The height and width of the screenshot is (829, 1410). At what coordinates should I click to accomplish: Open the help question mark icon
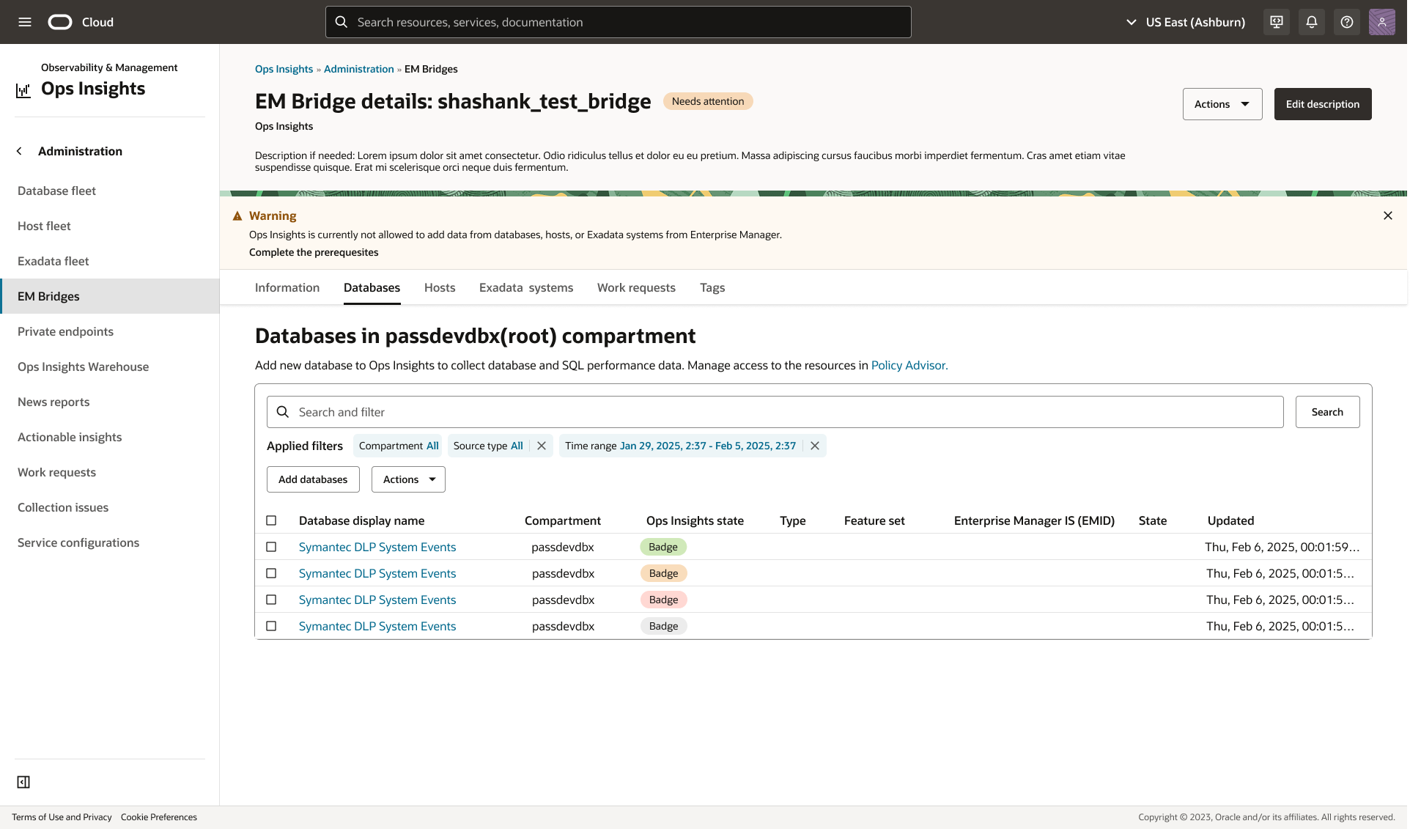click(x=1347, y=22)
